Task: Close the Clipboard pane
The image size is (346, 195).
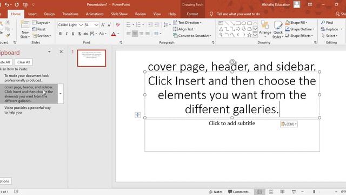Action: coord(61,52)
